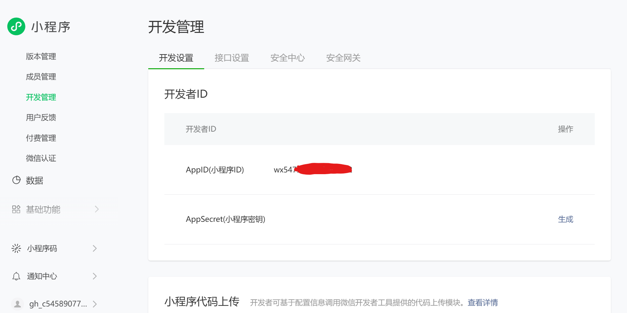The height and width of the screenshot is (313, 627).
Task: Select the 开发设置 tab
Action: coord(176,58)
